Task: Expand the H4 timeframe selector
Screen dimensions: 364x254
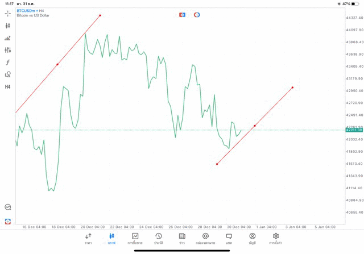Action: pos(8,87)
